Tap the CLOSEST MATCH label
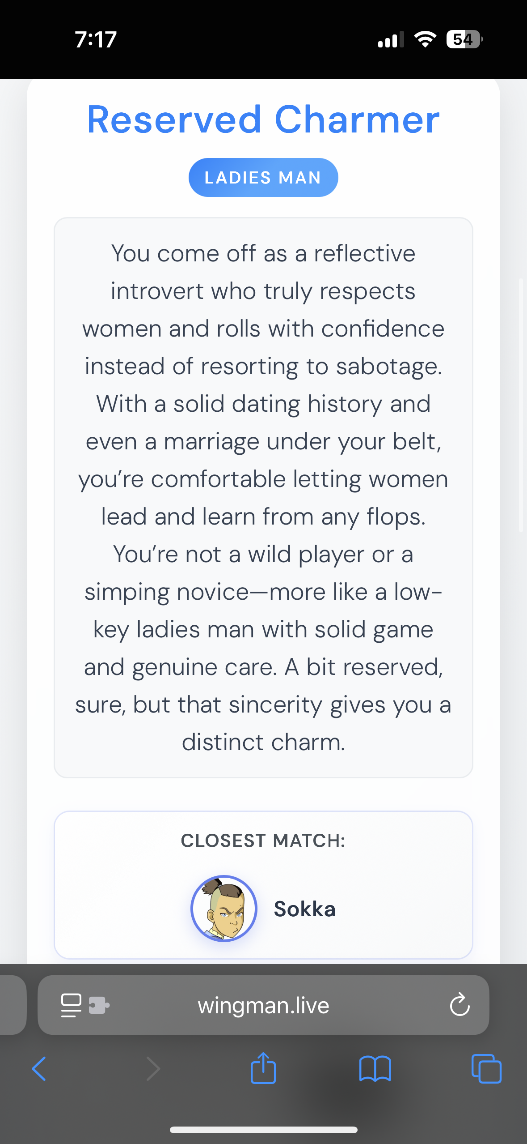The height and width of the screenshot is (1144, 527). (263, 841)
